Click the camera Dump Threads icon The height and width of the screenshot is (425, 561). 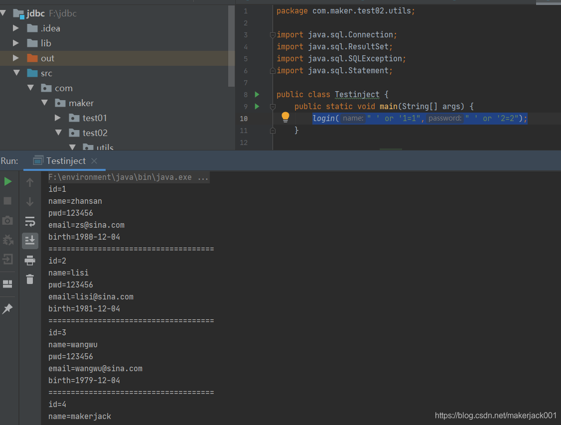point(7,220)
